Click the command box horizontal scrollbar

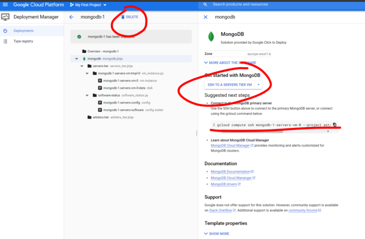click(x=252, y=132)
